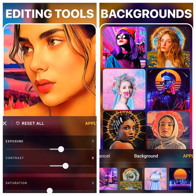Click the BACKGROUNDS heading
The width and height of the screenshot is (196, 196).
(x=146, y=13)
